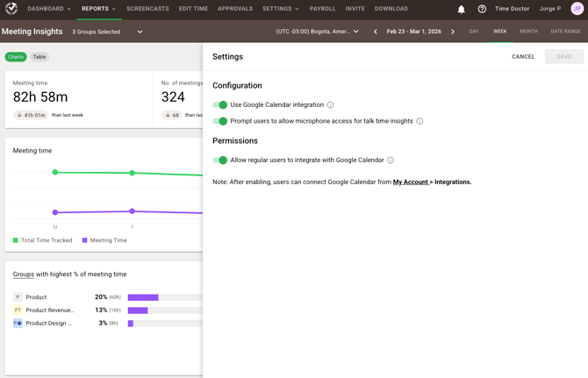Click the JP user avatar

pyautogui.click(x=577, y=9)
